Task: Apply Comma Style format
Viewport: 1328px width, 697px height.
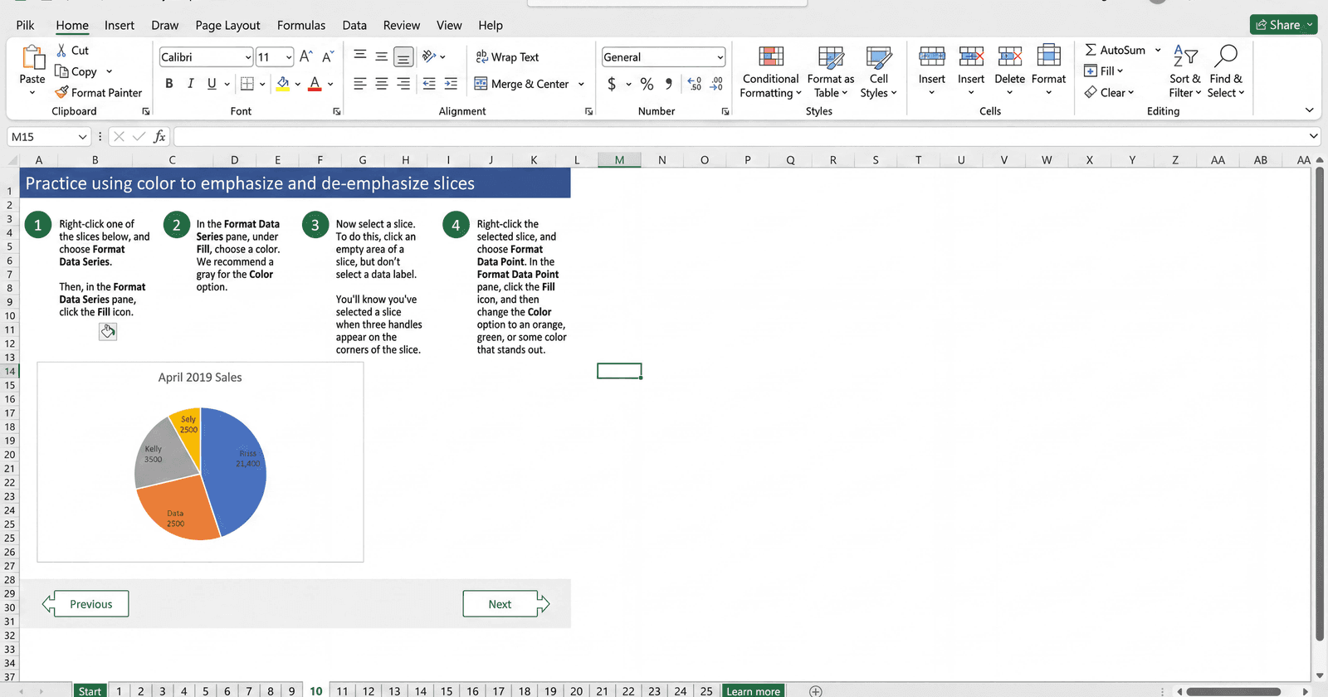Action: pos(669,83)
